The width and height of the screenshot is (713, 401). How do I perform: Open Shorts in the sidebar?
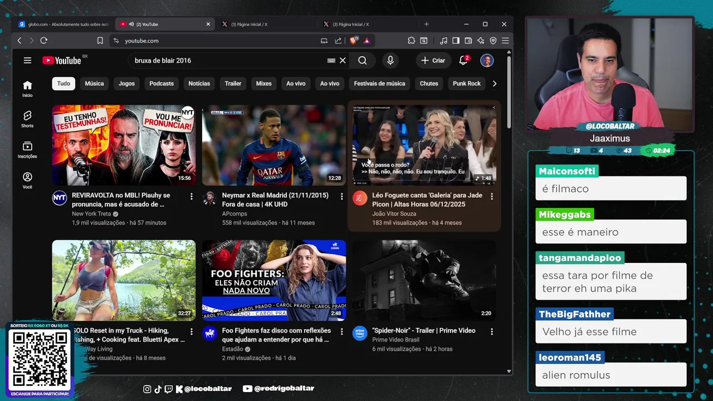27,119
